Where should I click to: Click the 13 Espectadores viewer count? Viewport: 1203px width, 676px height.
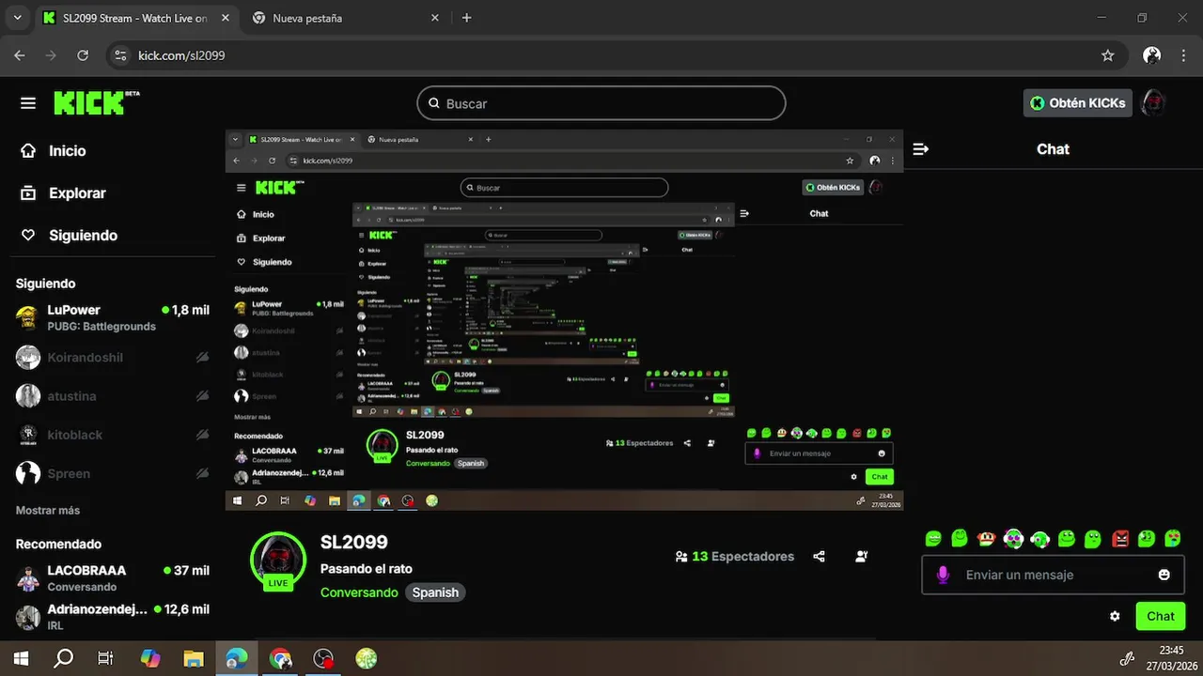pos(735,557)
